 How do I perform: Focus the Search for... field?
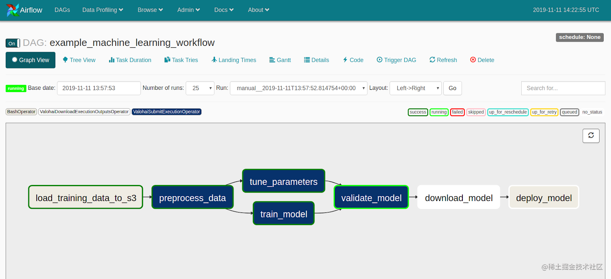(x=563, y=88)
